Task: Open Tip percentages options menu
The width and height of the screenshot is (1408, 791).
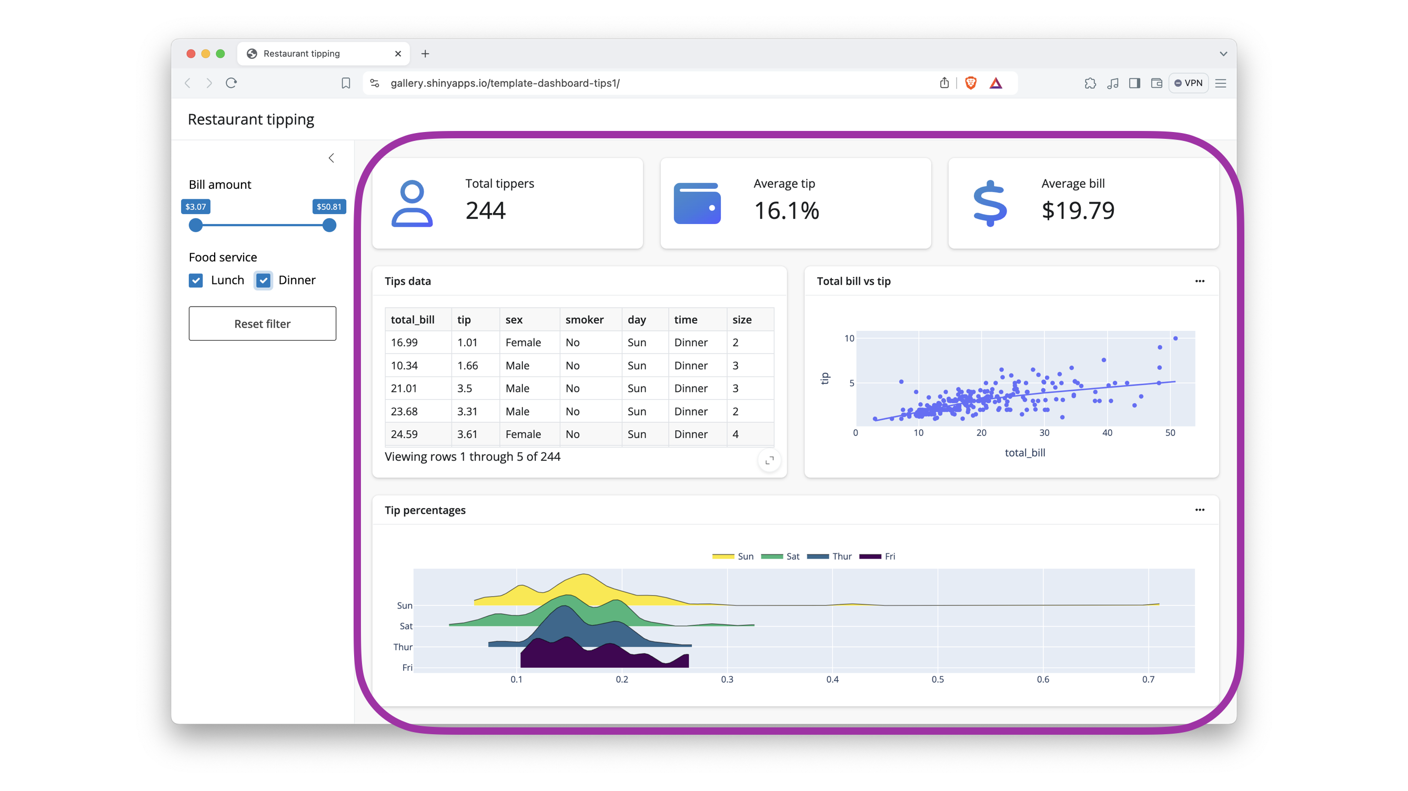Action: (1199, 510)
